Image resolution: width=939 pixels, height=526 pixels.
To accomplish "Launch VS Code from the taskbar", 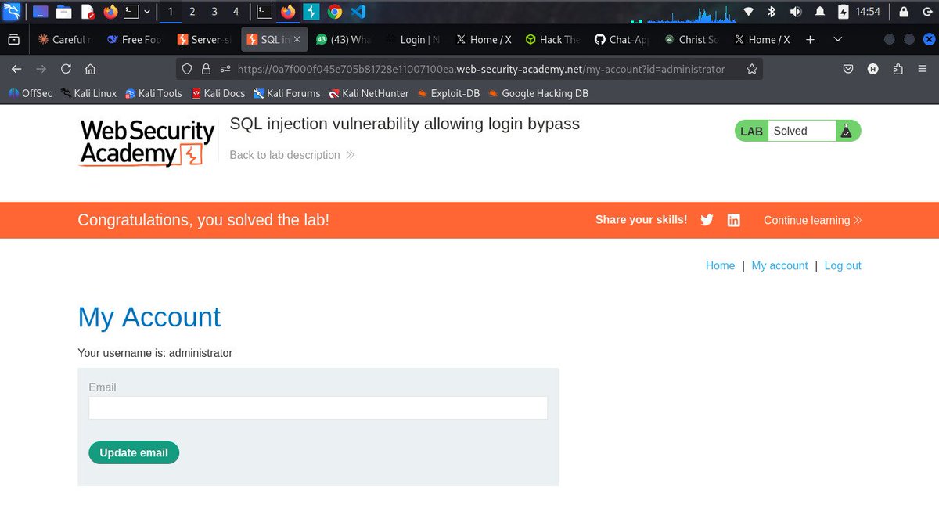I will (x=357, y=11).
